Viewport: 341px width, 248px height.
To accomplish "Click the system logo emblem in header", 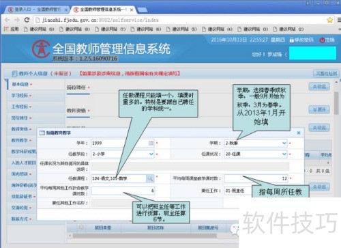I will pyautogui.click(x=40, y=49).
